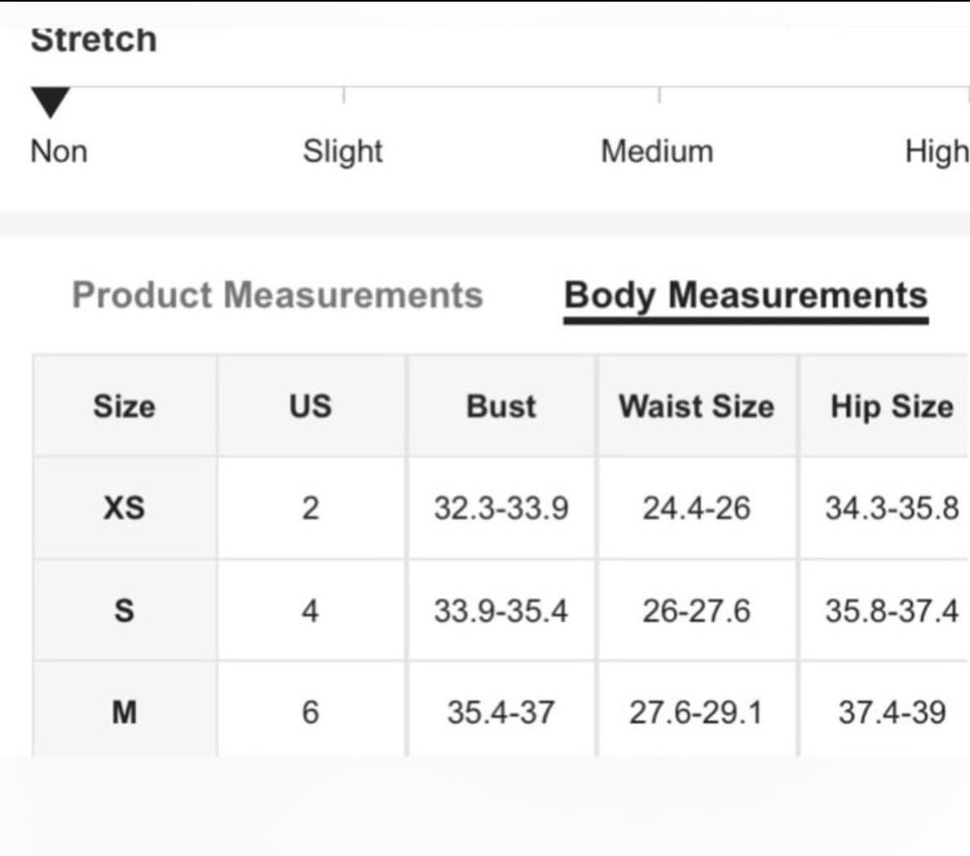Click the Slight stretch label

pyautogui.click(x=342, y=152)
